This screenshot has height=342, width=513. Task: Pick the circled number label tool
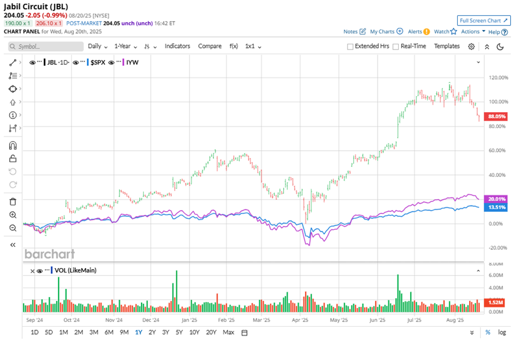pos(13,115)
